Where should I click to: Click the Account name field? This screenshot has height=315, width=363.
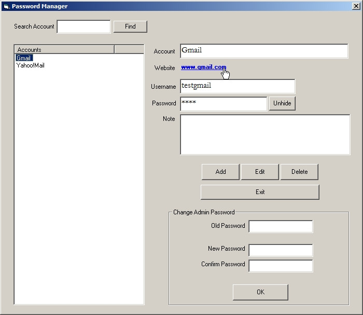pos(264,51)
